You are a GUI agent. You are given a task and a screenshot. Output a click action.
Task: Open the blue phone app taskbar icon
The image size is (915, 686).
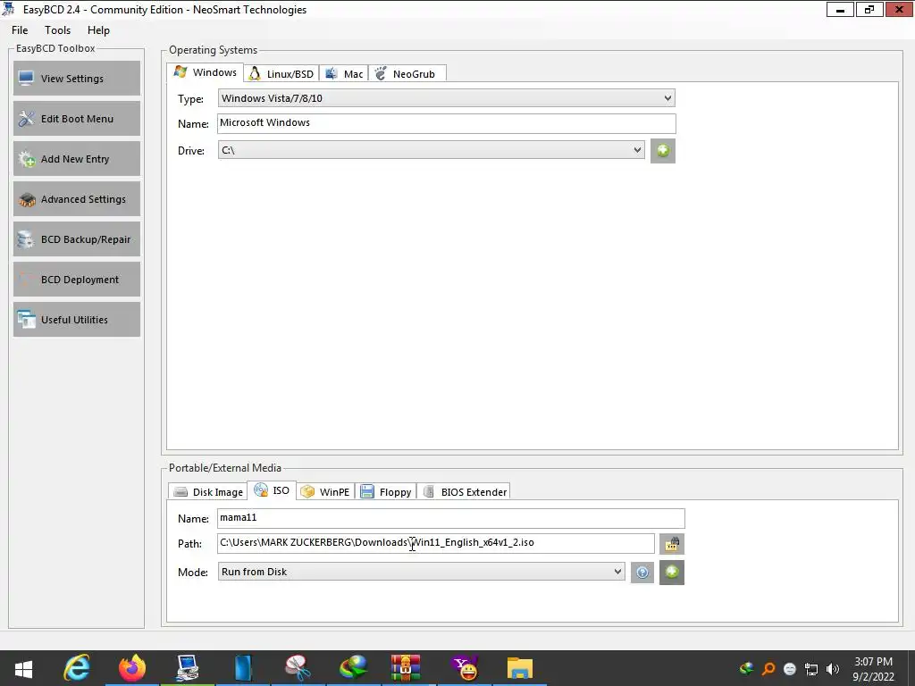[243, 668]
